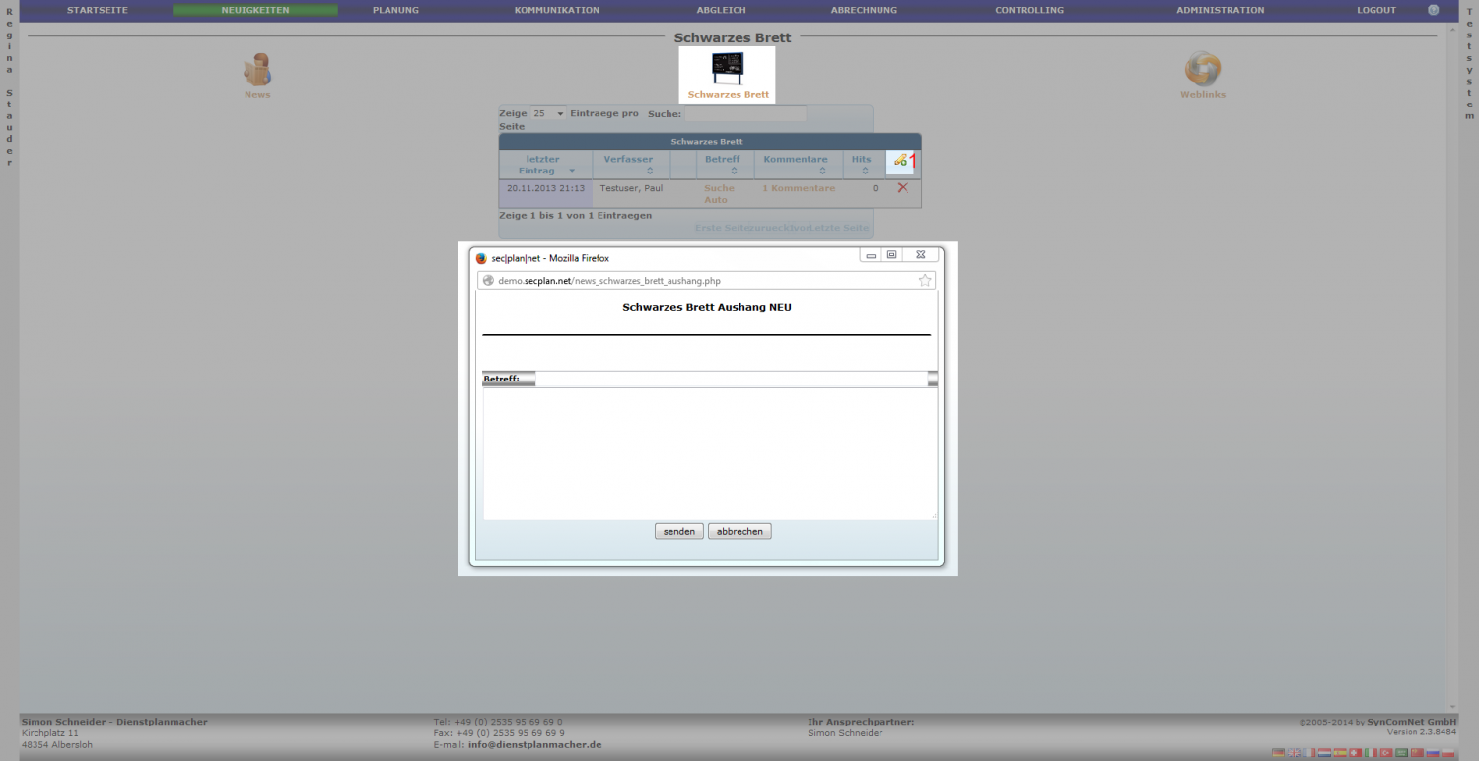Switch language to Chinese flag
Screen dimensions: 1479x761
pos(1417,753)
